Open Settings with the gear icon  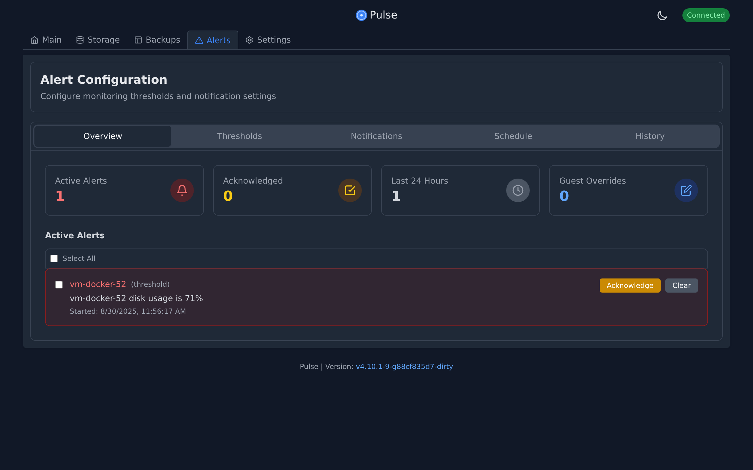tap(268, 40)
